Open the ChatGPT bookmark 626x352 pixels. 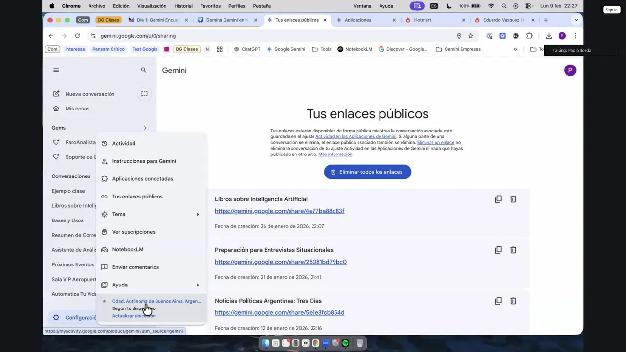pyautogui.click(x=247, y=49)
